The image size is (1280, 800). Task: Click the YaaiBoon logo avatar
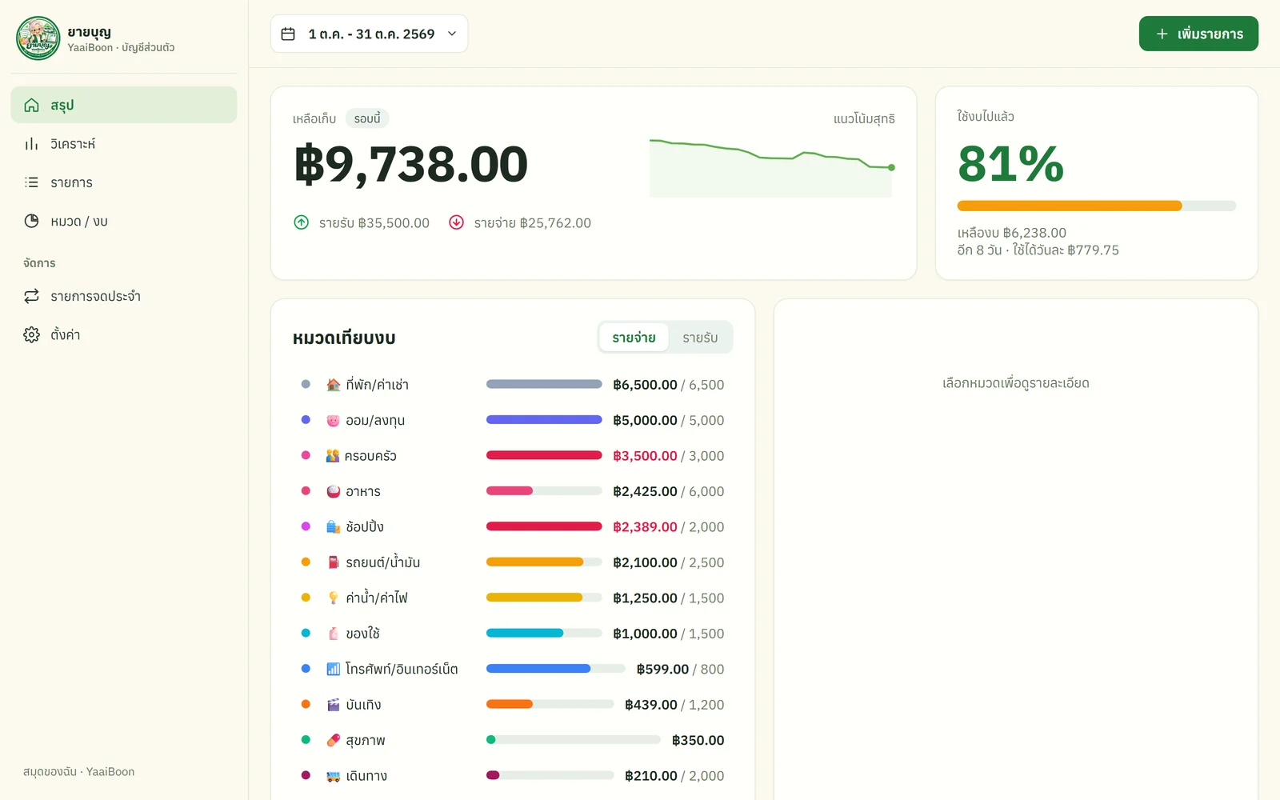click(x=38, y=38)
